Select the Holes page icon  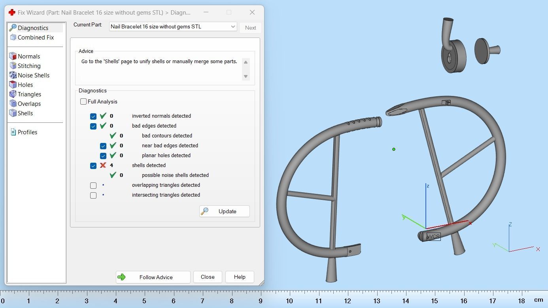pos(13,85)
